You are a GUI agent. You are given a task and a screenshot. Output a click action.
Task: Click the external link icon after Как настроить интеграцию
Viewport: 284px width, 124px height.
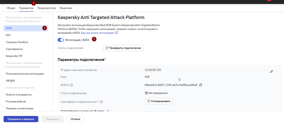coord(116,33)
